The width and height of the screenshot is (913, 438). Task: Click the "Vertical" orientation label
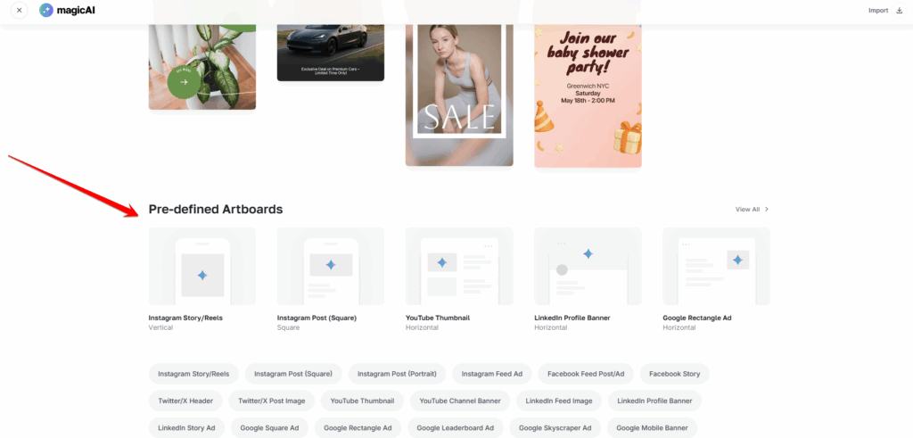click(x=160, y=328)
